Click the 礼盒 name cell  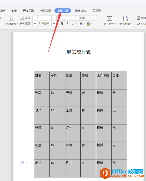(x=42, y=150)
